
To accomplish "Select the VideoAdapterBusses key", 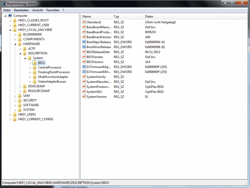I will [52, 82].
